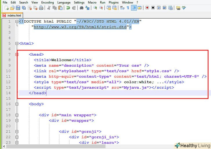The image size is (211, 149).
Task: Toggle the indent guide toolbar button
Action: pyautogui.click(x=134, y=8)
